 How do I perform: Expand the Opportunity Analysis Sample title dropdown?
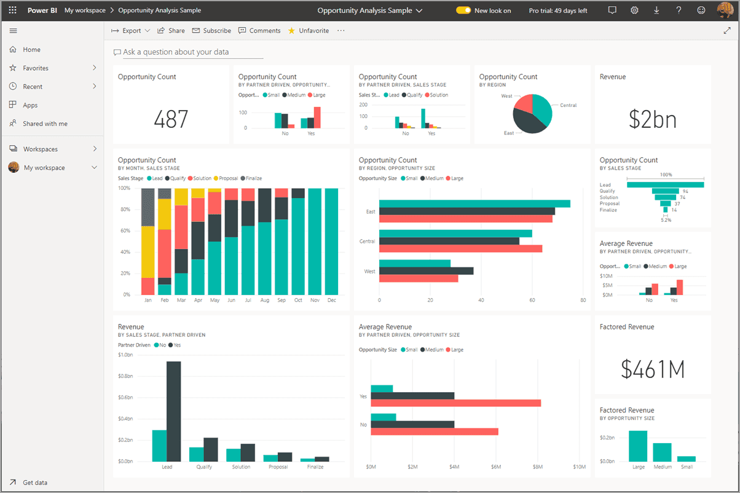(419, 10)
